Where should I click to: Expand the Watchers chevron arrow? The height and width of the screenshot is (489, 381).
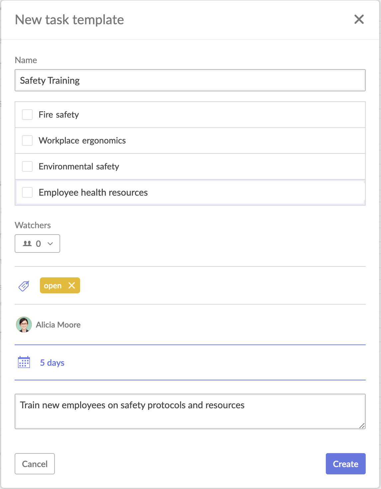tap(50, 244)
